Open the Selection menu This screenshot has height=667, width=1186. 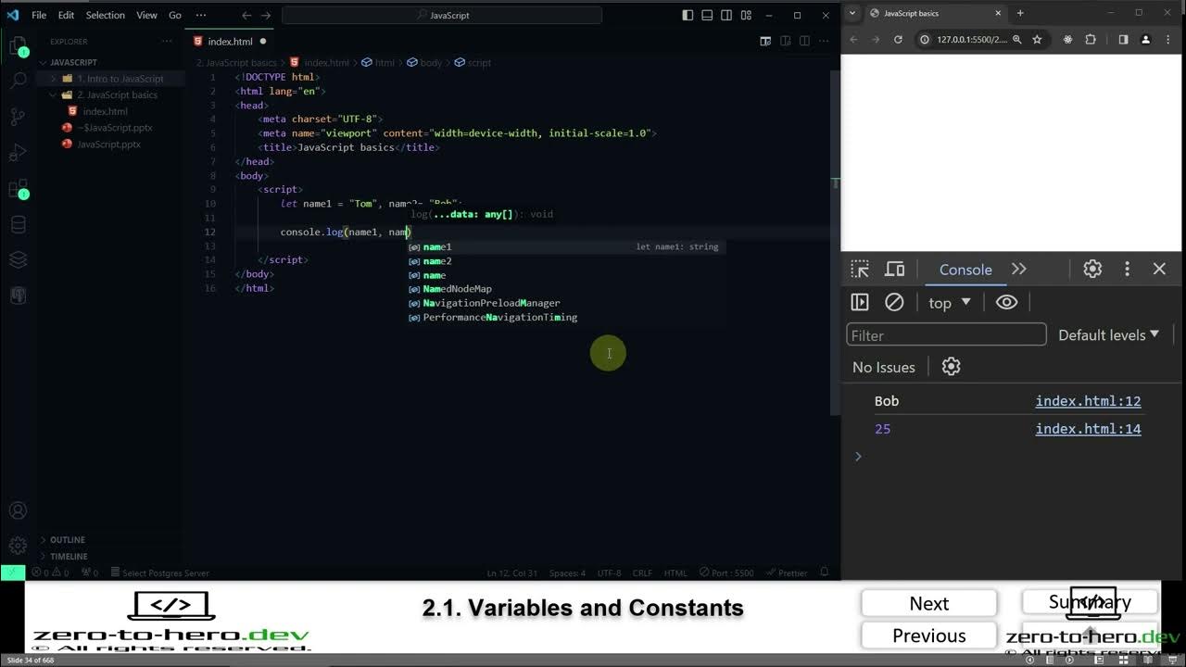point(105,15)
